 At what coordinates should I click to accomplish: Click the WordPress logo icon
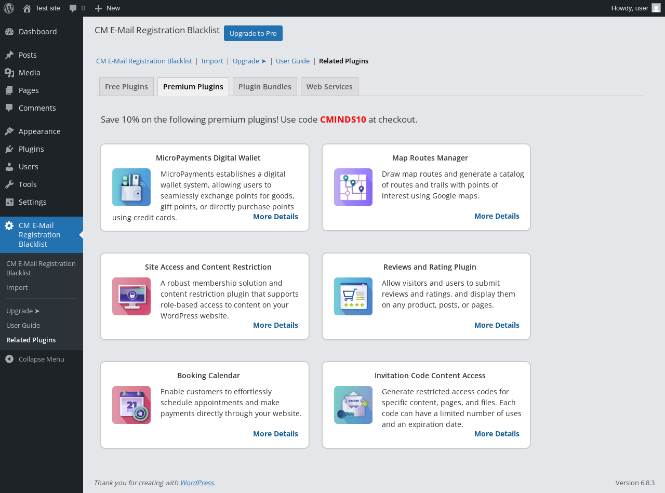[x=9, y=8]
